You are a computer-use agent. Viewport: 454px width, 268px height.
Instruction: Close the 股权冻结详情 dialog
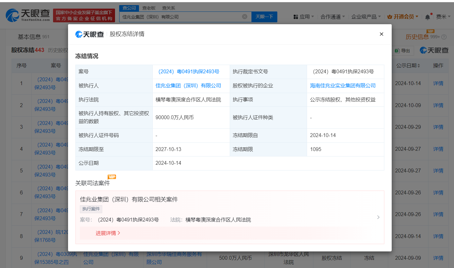pyautogui.click(x=381, y=34)
